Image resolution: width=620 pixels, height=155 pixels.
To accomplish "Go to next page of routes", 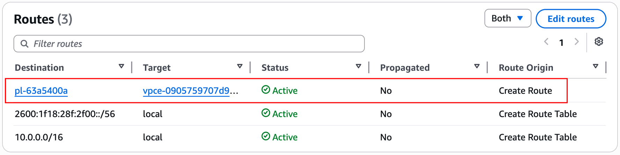I will (577, 42).
